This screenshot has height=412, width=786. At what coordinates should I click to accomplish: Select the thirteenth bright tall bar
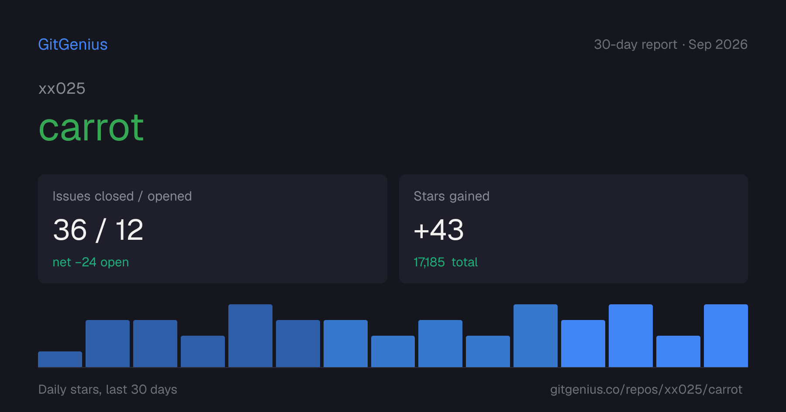click(x=631, y=336)
